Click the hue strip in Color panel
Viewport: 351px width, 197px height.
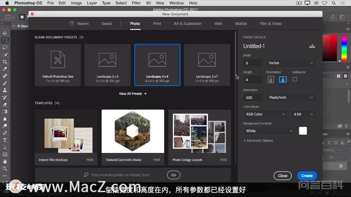click(344, 48)
